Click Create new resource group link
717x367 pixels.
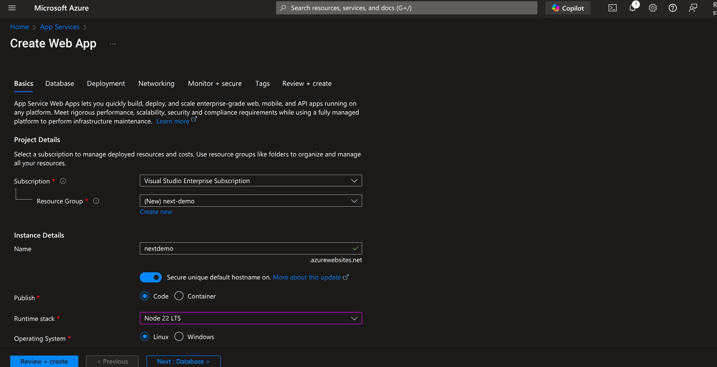(x=156, y=212)
